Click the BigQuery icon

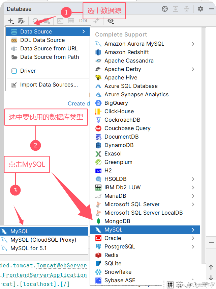(98, 103)
